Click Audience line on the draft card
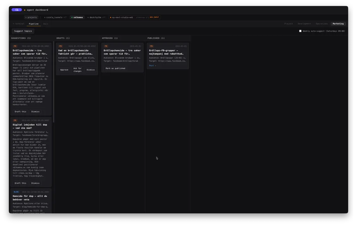 coord(76,58)
